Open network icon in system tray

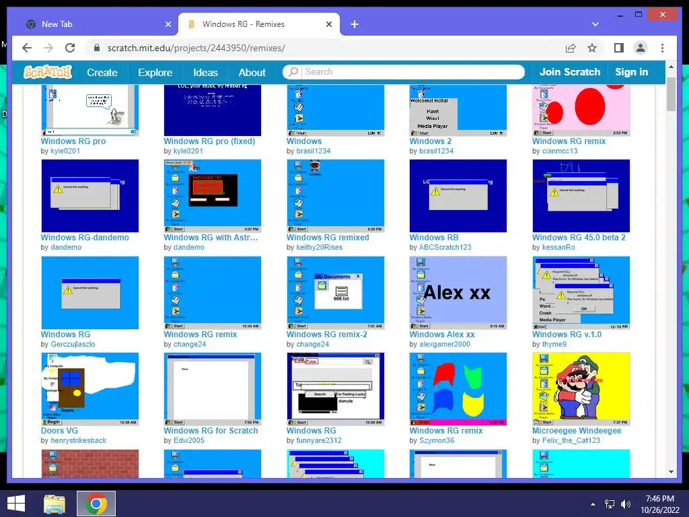point(609,504)
